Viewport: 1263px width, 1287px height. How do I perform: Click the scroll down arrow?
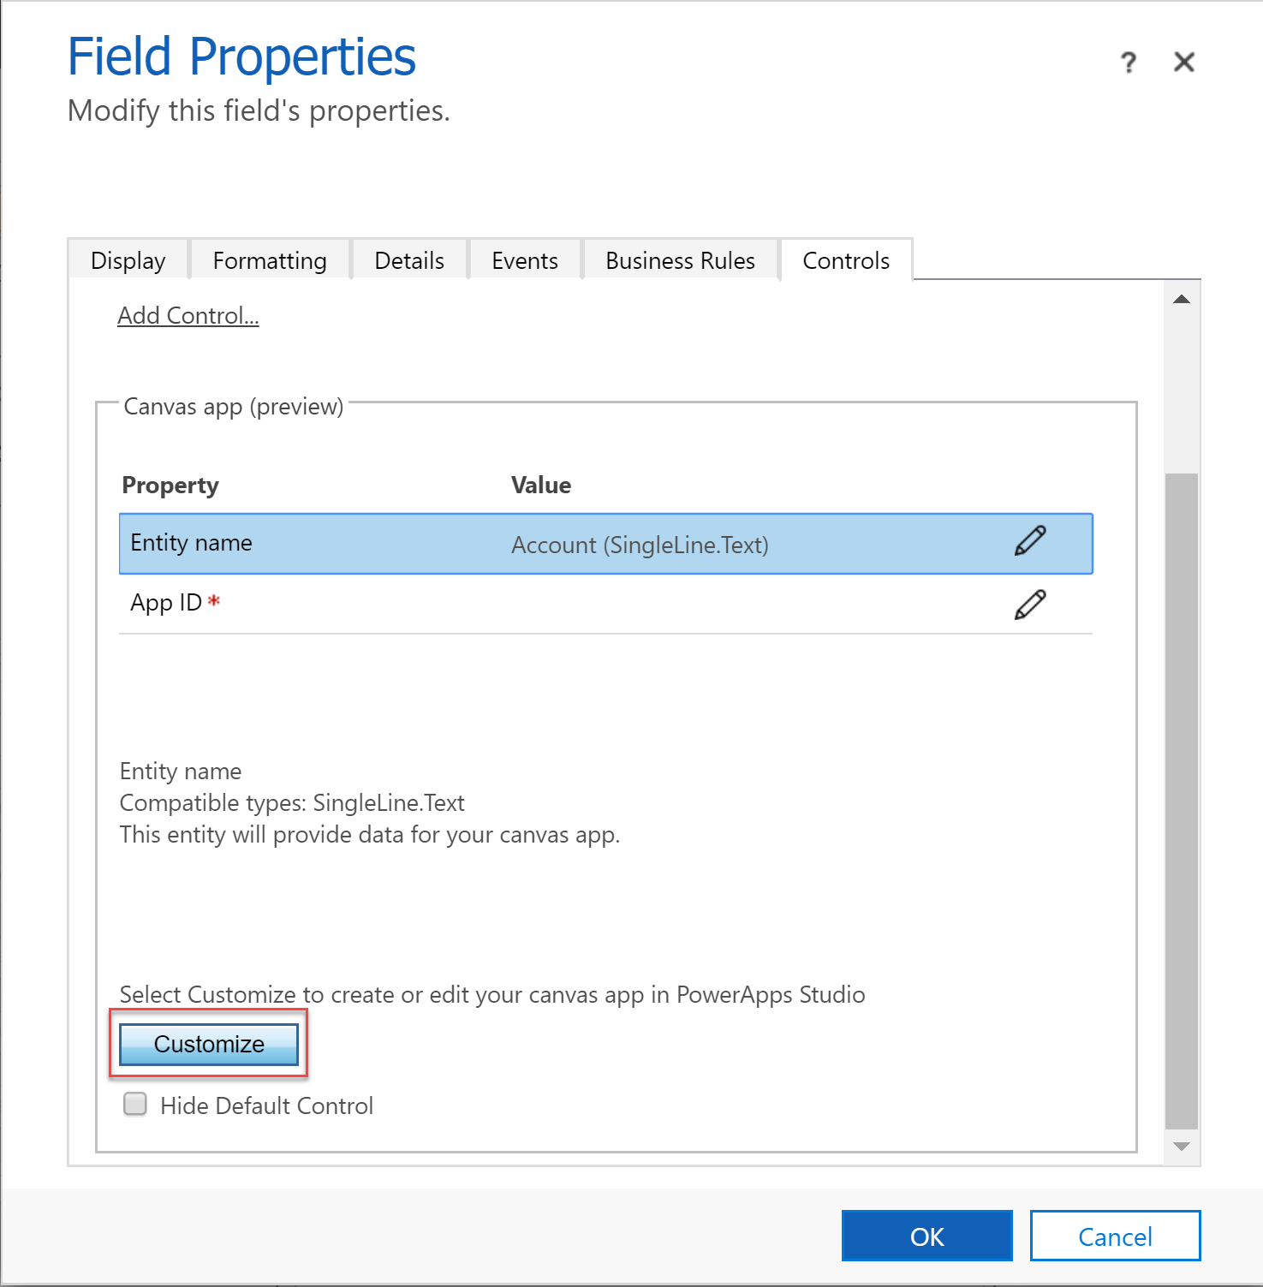pos(1182,1147)
